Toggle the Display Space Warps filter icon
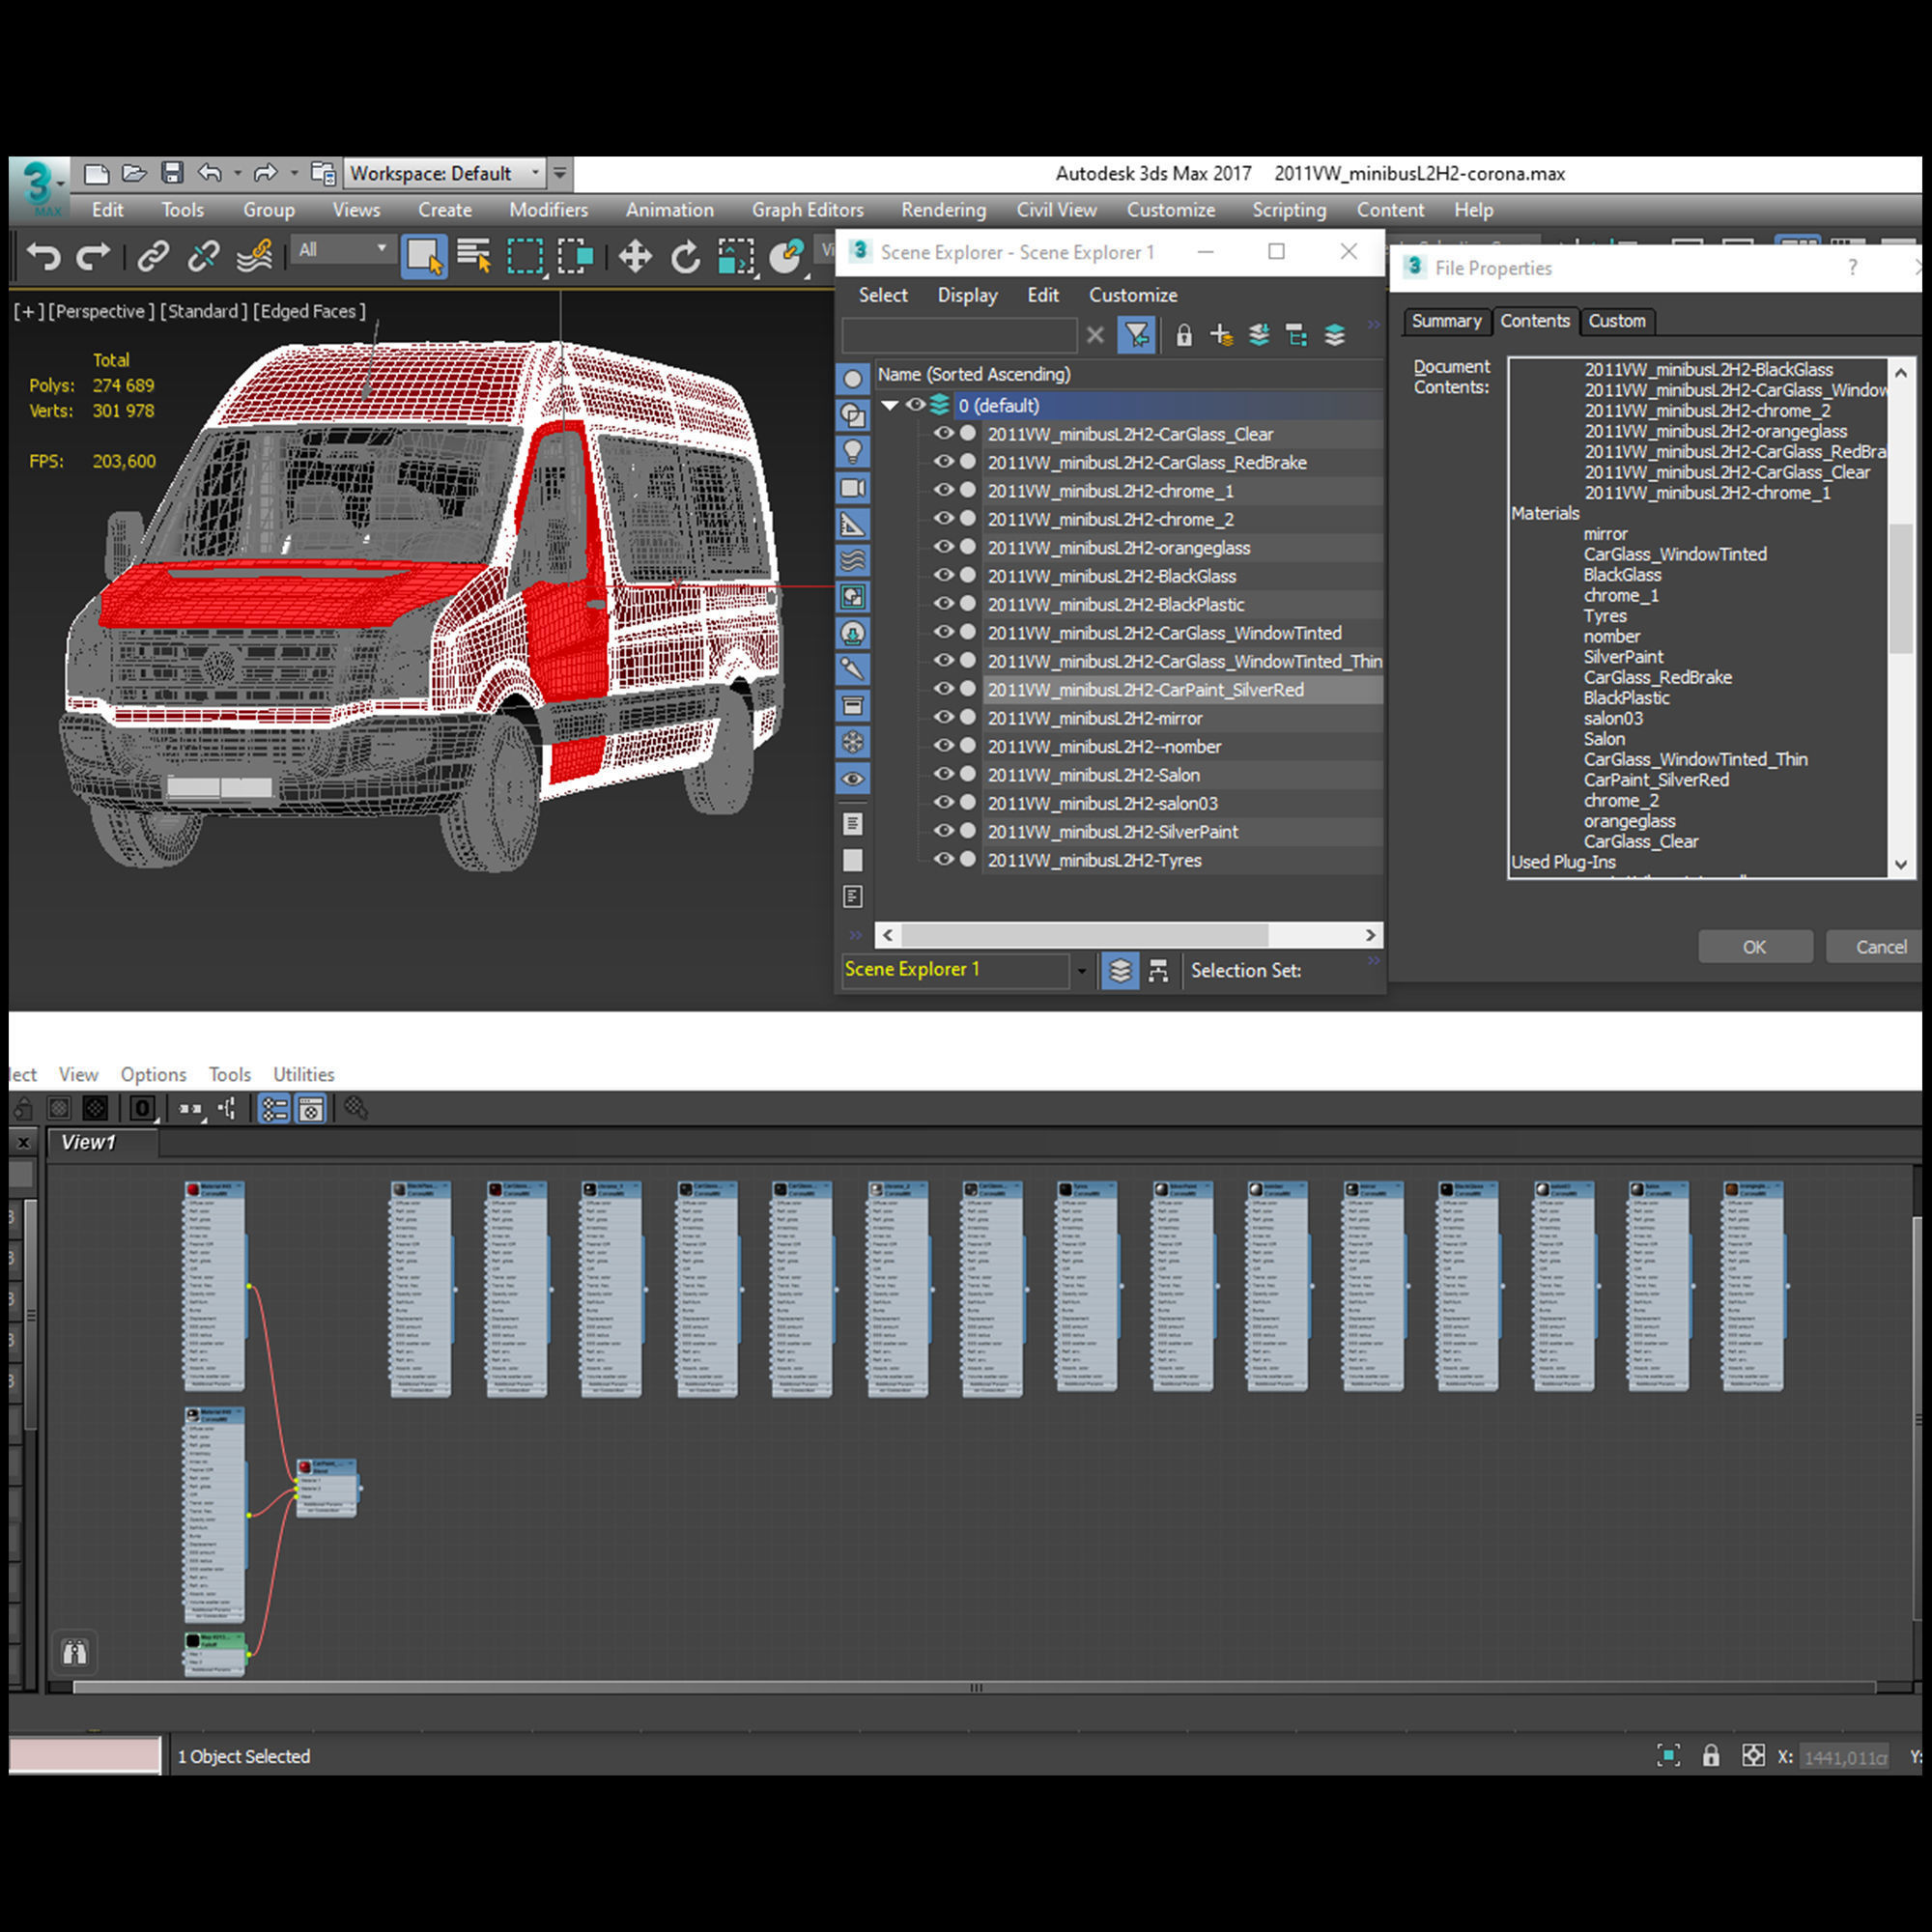 [x=853, y=560]
